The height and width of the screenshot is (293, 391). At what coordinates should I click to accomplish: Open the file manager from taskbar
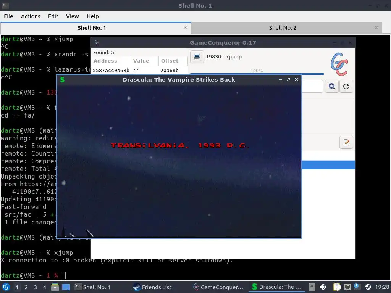55,287
